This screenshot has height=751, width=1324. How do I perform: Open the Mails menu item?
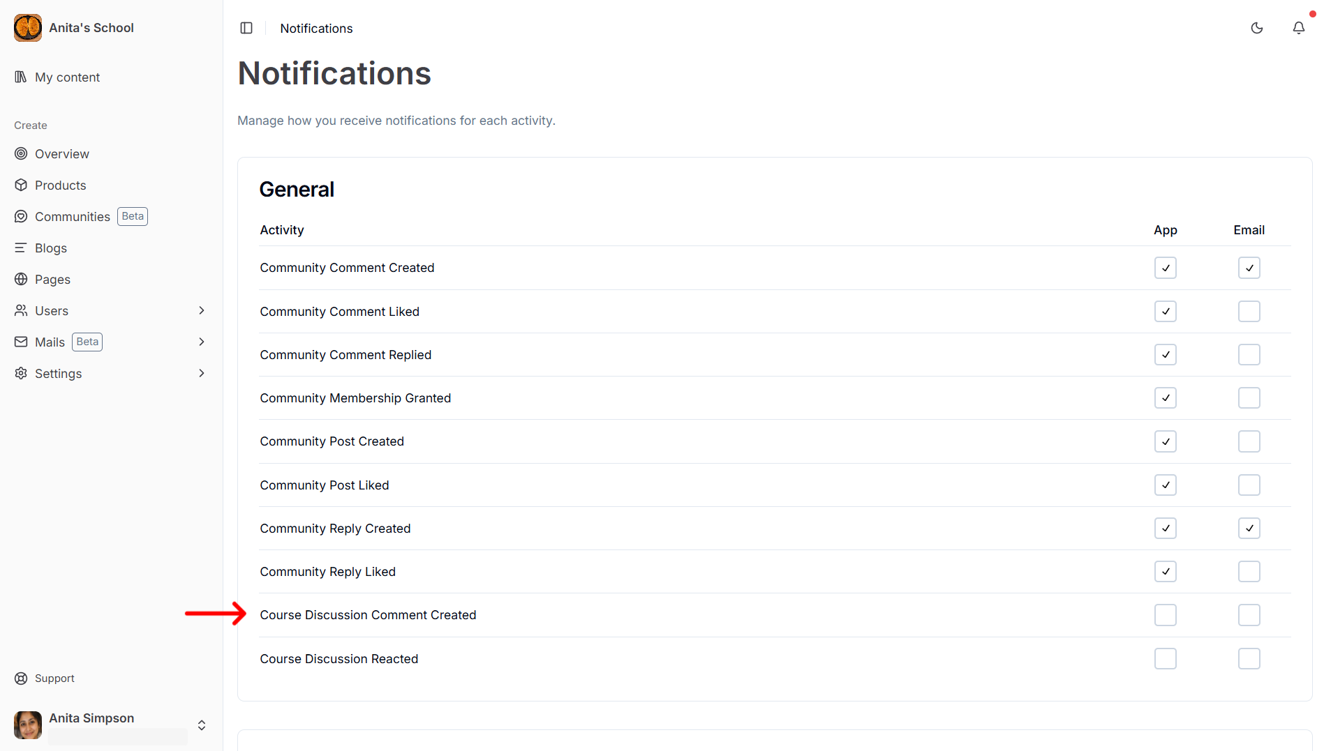pos(112,342)
